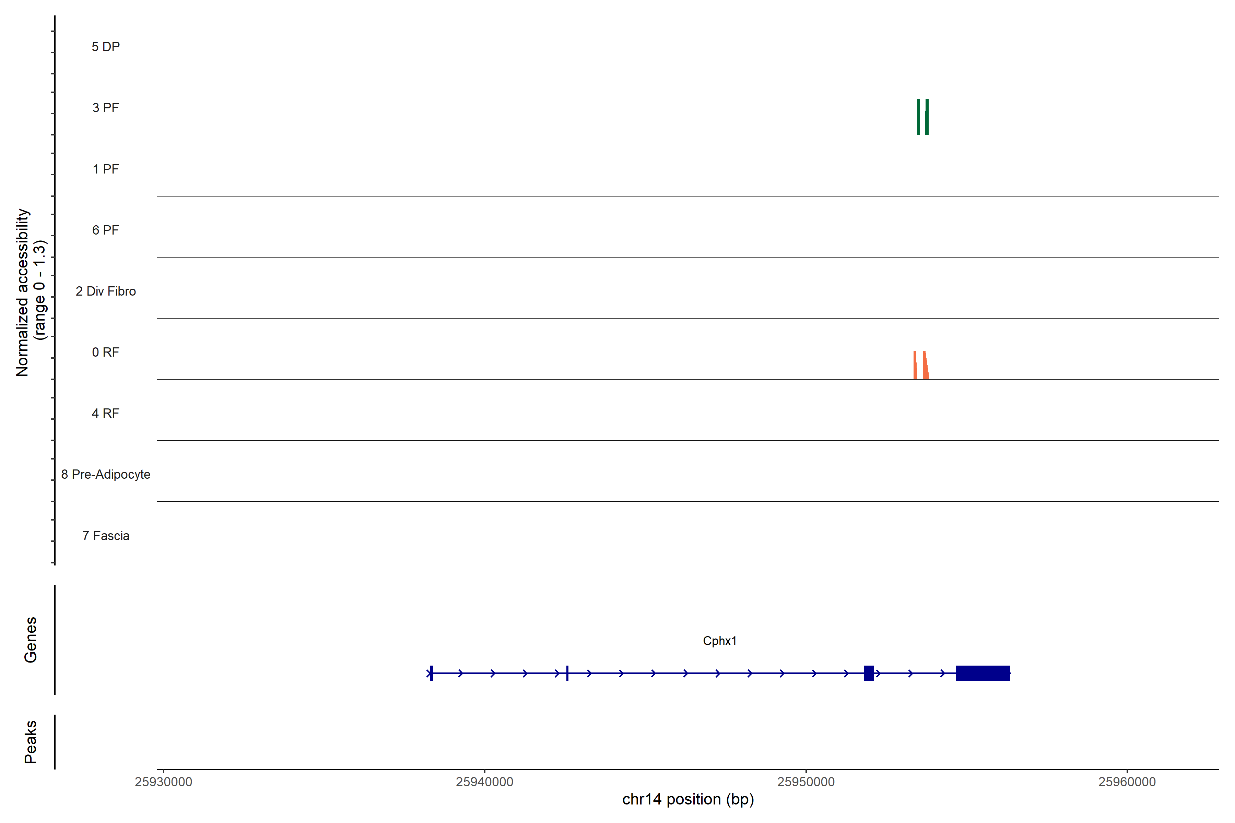Viewport: 1235px width, 823px height.
Task: Click the 1 PF track label
Action: tap(106, 169)
